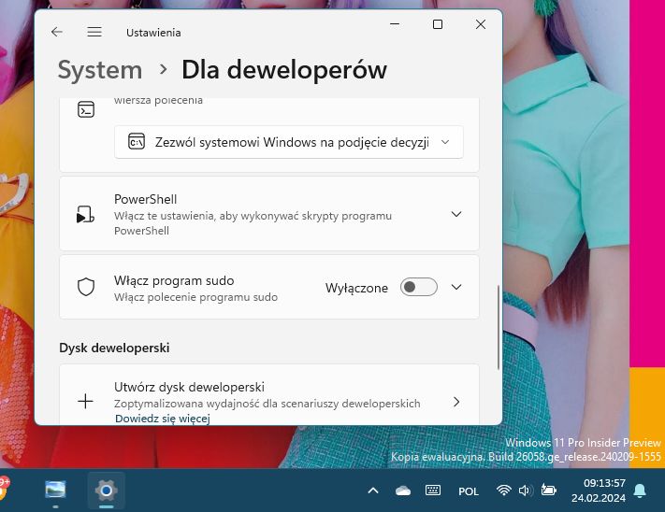Open the hamburger navigation menu
The height and width of the screenshot is (512, 665).
[94, 32]
